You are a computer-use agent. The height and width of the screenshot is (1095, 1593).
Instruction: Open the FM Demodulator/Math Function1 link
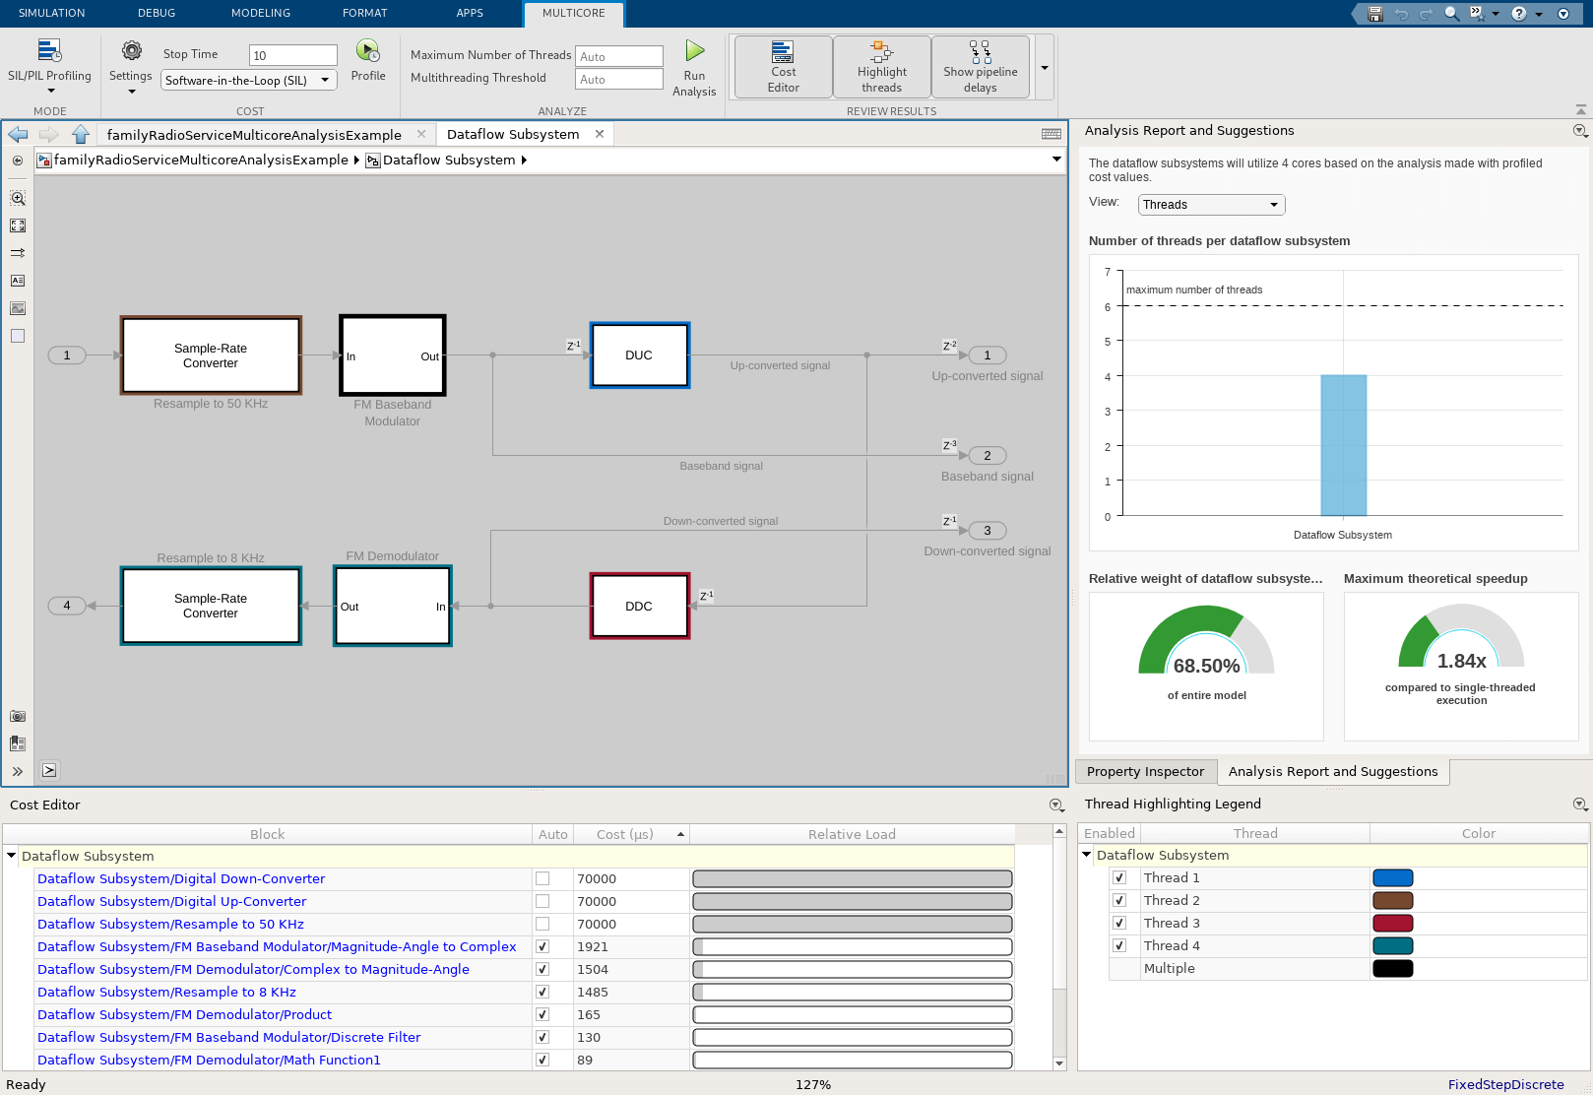tap(209, 1060)
